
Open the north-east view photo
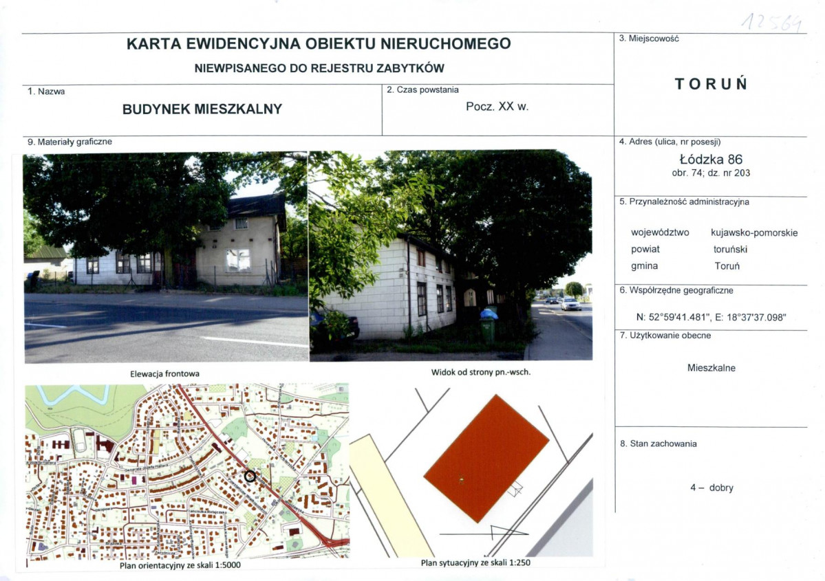[451, 256]
